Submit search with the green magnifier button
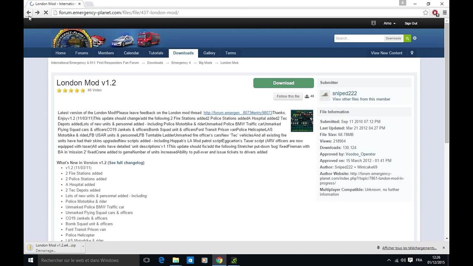 [407, 38]
